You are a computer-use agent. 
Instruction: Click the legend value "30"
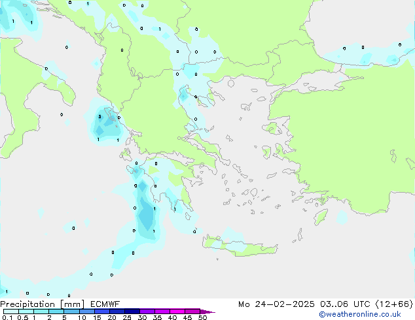click(142, 317)
